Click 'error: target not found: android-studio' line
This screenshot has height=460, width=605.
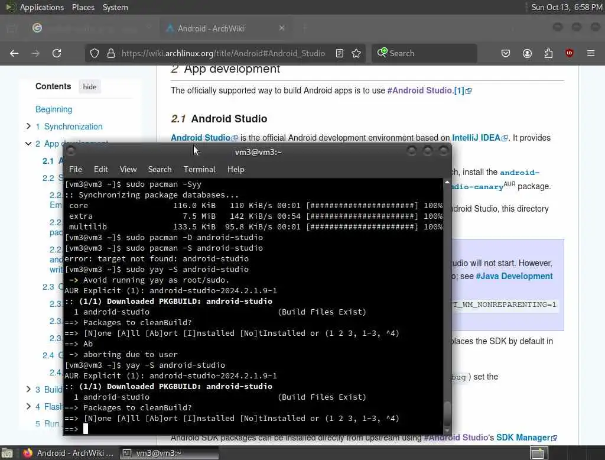156,258
